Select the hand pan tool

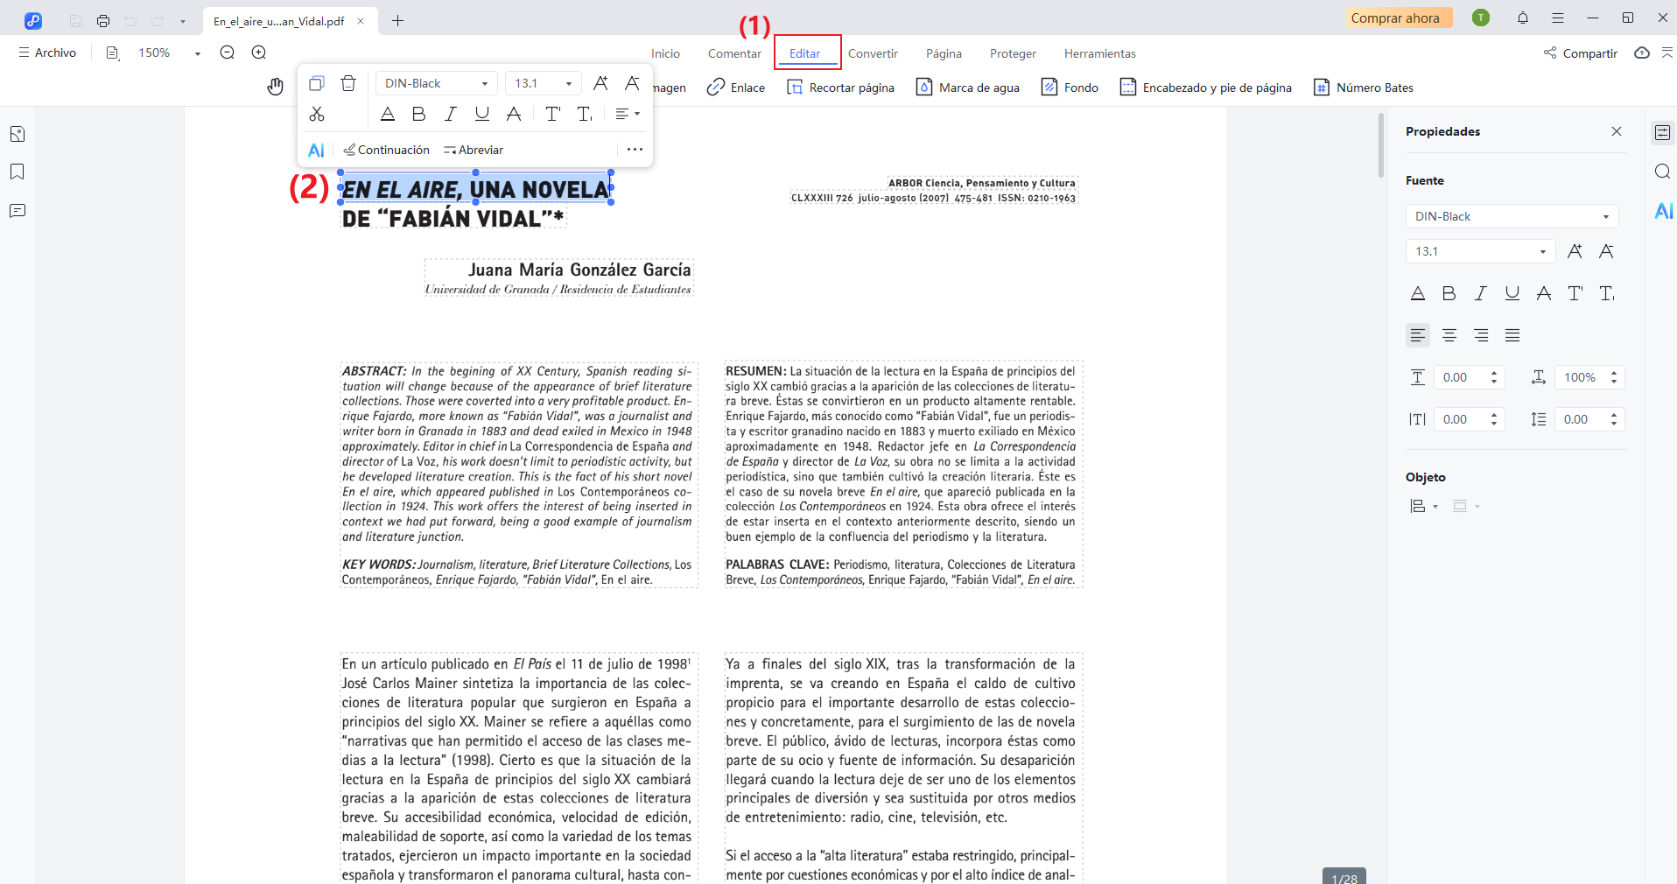pyautogui.click(x=275, y=87)
